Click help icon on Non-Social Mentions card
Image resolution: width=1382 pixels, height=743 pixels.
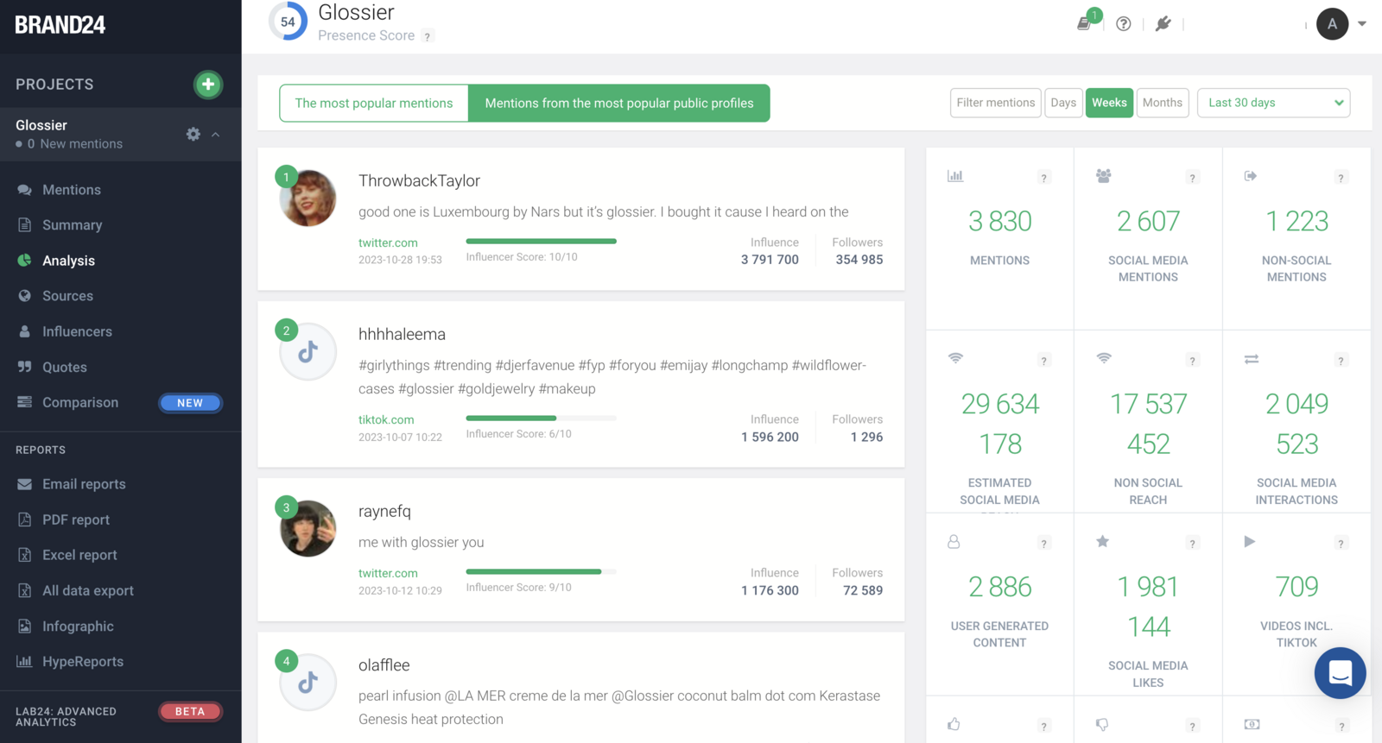[1341, 178]
